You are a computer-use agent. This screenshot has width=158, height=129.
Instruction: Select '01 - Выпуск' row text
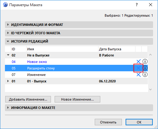coord(37,81)
